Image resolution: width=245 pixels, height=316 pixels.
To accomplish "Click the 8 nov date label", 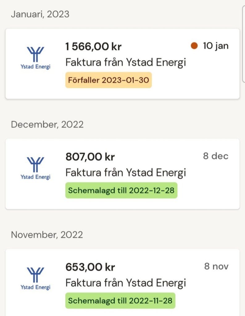I will tap(216, 266).
